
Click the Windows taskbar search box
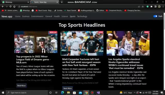pos(27,93)
